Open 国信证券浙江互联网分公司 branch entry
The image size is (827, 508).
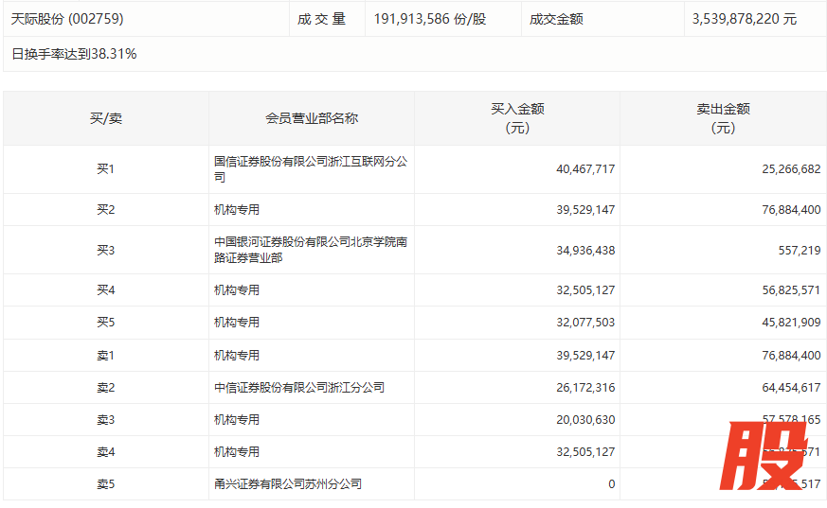(x=311, y=169)
